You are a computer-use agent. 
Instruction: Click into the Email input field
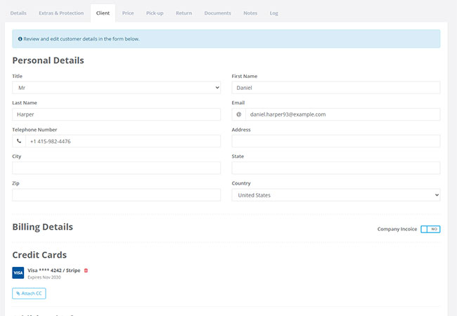[x=343, y=114]
